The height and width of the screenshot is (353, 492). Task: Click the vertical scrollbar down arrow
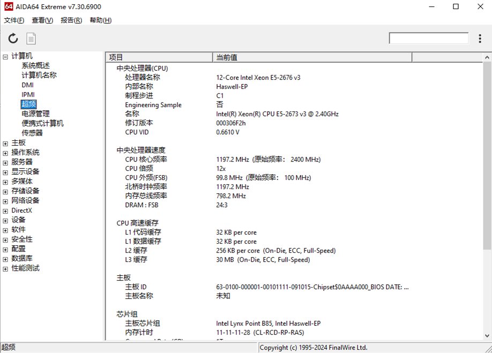[487, 336]
